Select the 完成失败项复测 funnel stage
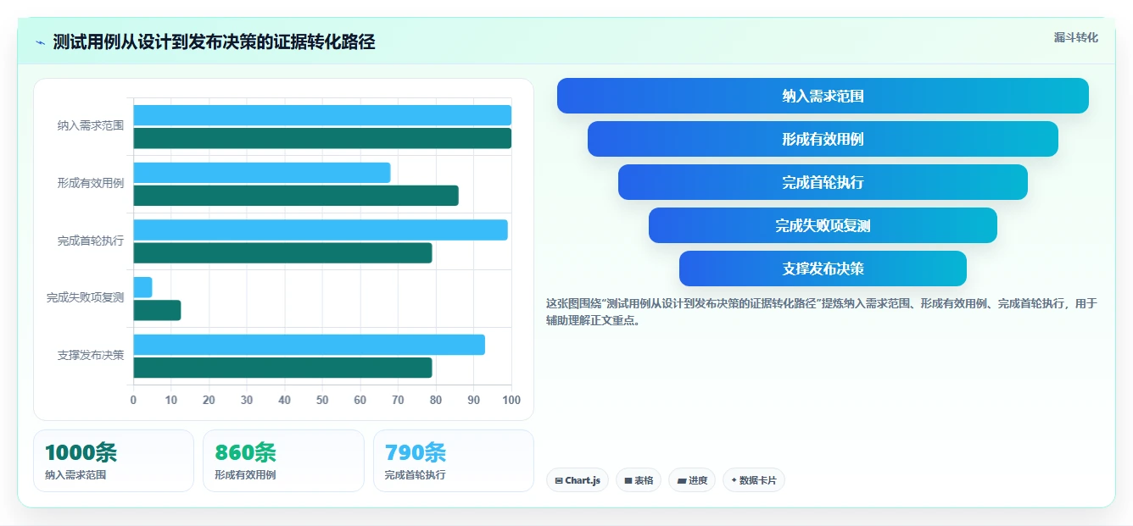 pos(823,225)
